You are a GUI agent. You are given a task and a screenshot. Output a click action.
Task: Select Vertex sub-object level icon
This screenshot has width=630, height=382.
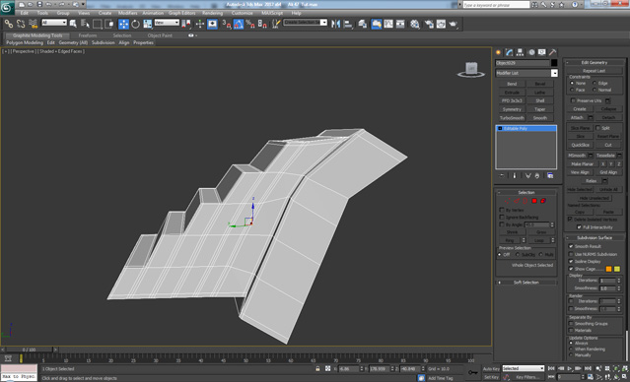click(508, 201)
